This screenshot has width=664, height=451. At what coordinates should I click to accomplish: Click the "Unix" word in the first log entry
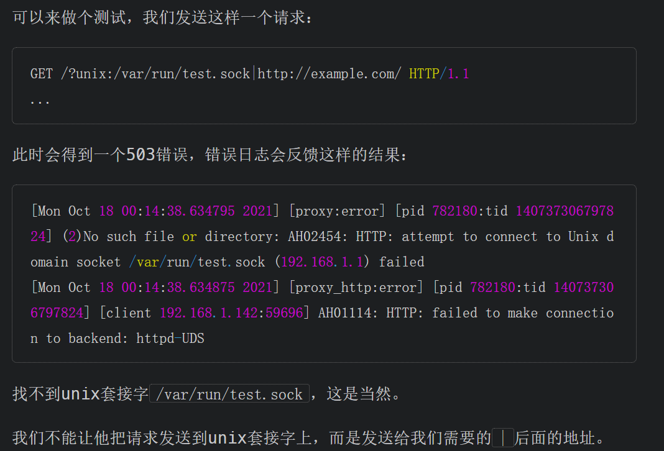pyautogui.click(x=584, y=237)
